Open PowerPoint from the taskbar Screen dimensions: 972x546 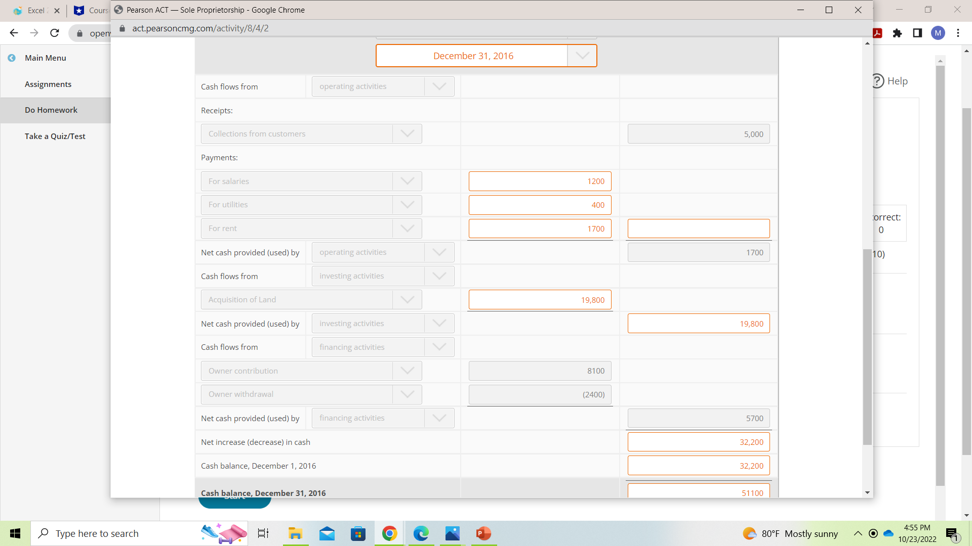point(483,533)
